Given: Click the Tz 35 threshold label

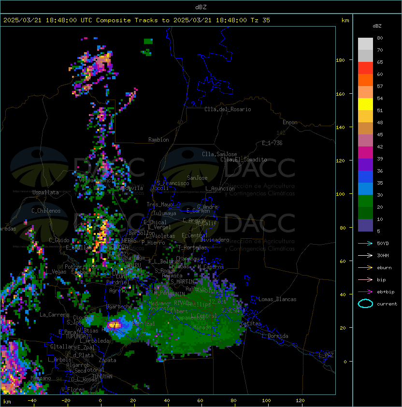Looking at the screenshot, I should tap(260, 20).
